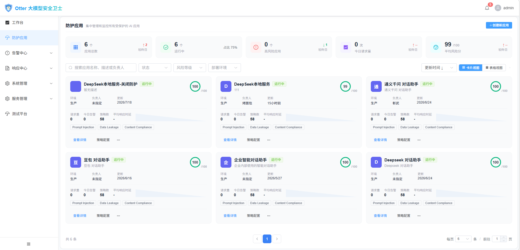Open more options on 豆包 对话助手 card
Screen dimensions: 520x250
pyautogui.click(x=118, y=216)
